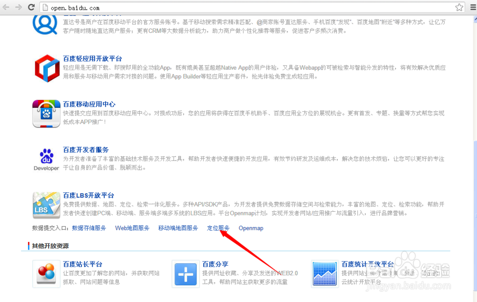Open the 百度统计开放平台 title link
This screenshot has height=302, width=477.
coord(368,264)
